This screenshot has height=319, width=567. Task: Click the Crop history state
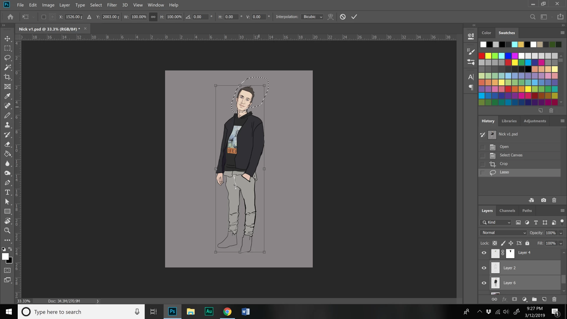click(x=504, y=164)
